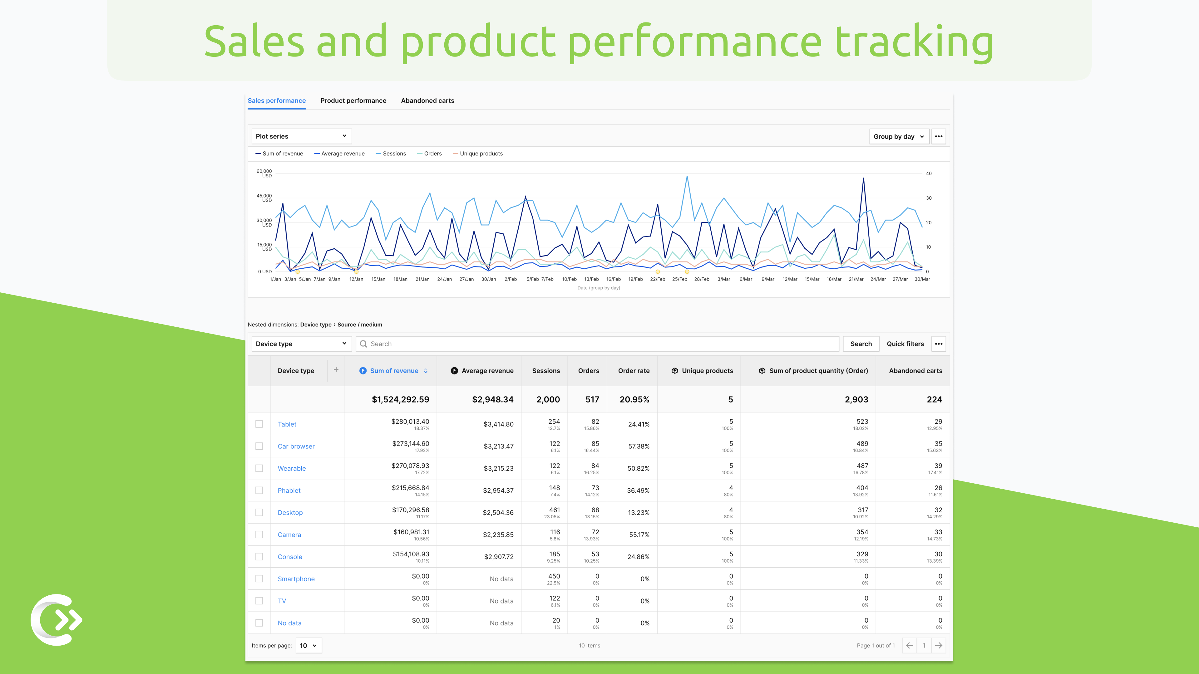Screen dimensions: 1199x674
Task: Switch to Product performance tab
Action: point(353,100)
